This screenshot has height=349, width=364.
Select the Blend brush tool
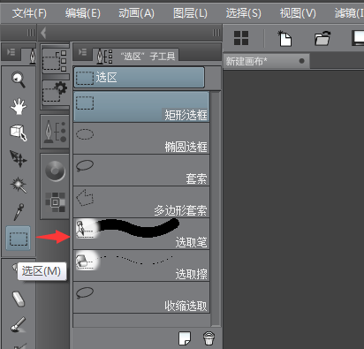[19, 324]
